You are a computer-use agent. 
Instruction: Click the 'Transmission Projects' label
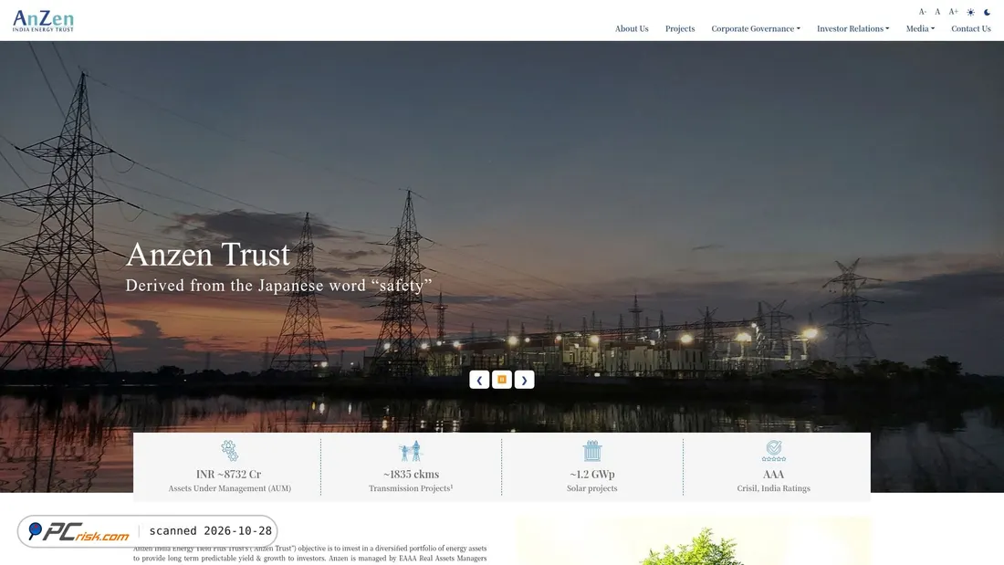[411, 488]
